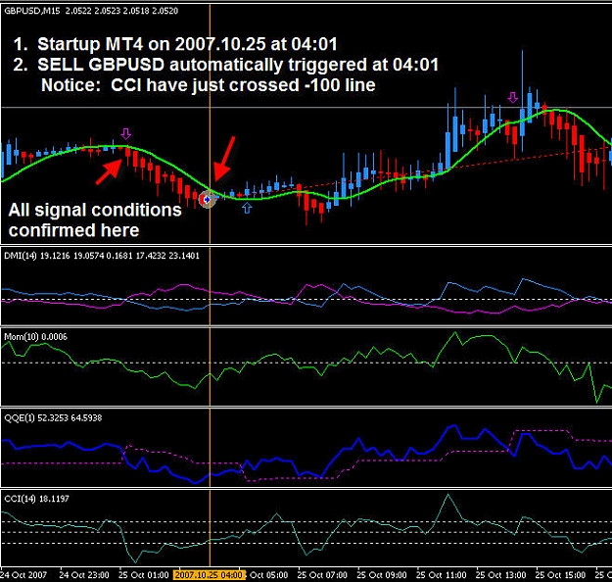Click the CCI(14) 18.1197 indicator label
Screen dimensions: 612x582
36,499
